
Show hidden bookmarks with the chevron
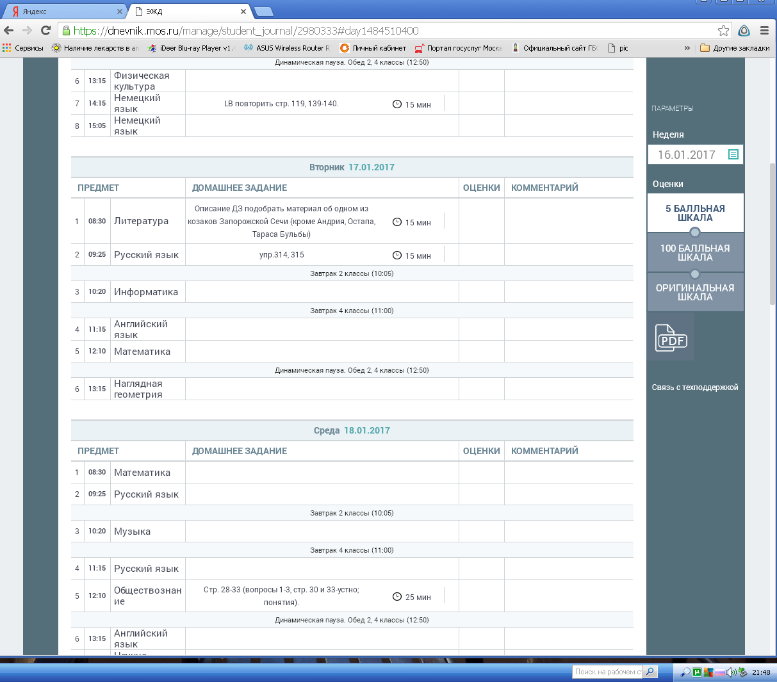687,48
